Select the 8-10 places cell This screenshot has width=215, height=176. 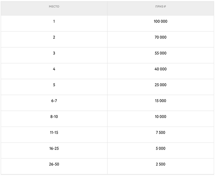pyautogui.click(x=54, y=117)
